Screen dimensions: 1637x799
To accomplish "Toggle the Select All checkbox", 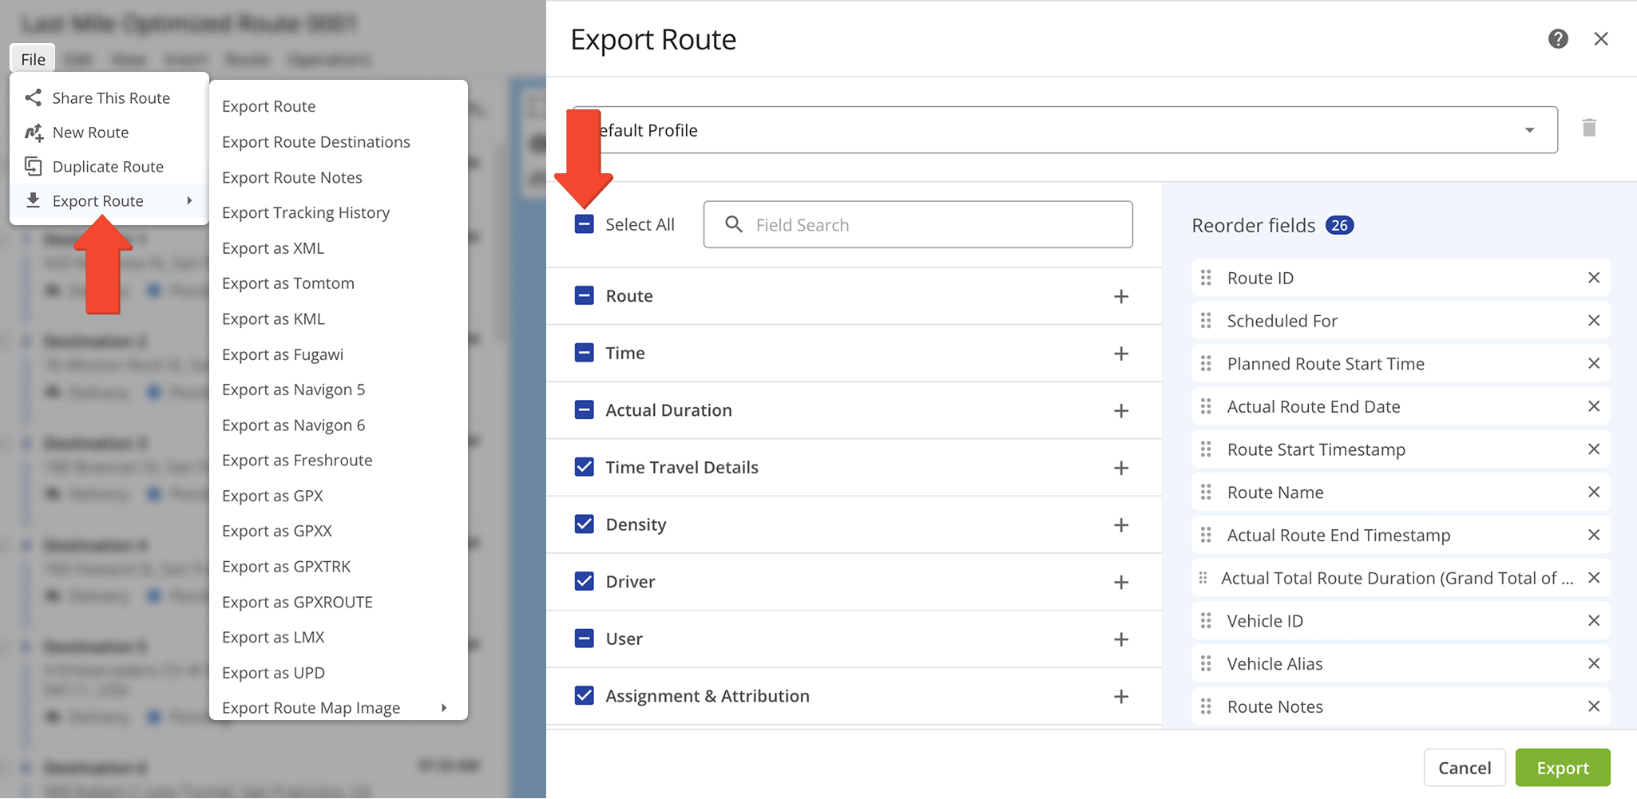I will (585, 224).
